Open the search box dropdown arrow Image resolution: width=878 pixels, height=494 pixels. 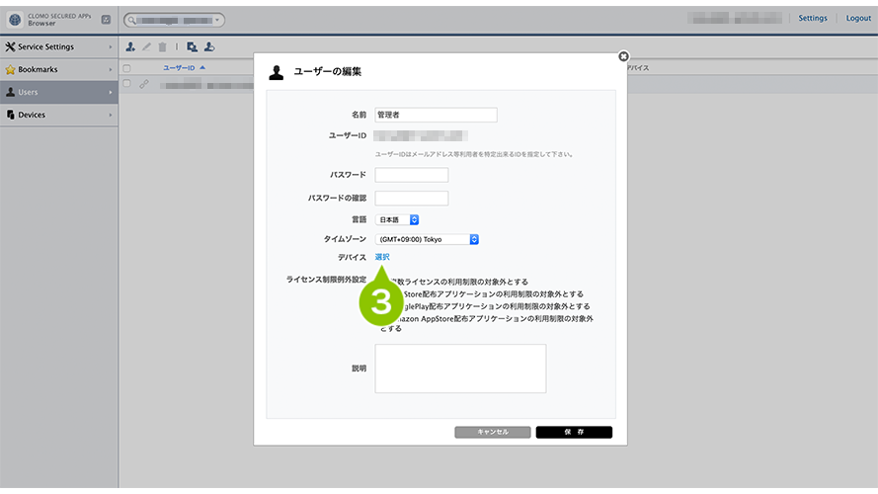217,19
